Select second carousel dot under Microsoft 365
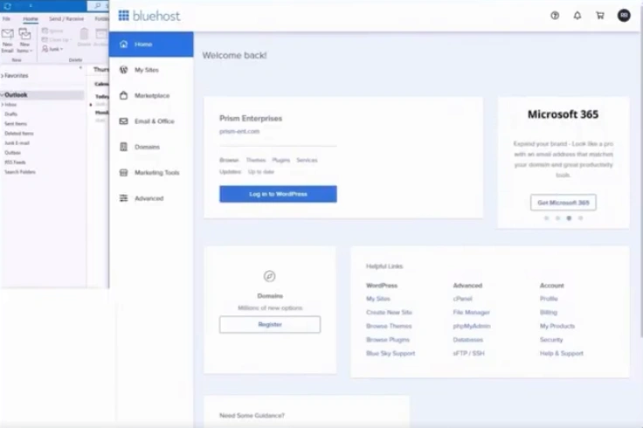Viewport: 643px width, 428px height. [557, 218]
